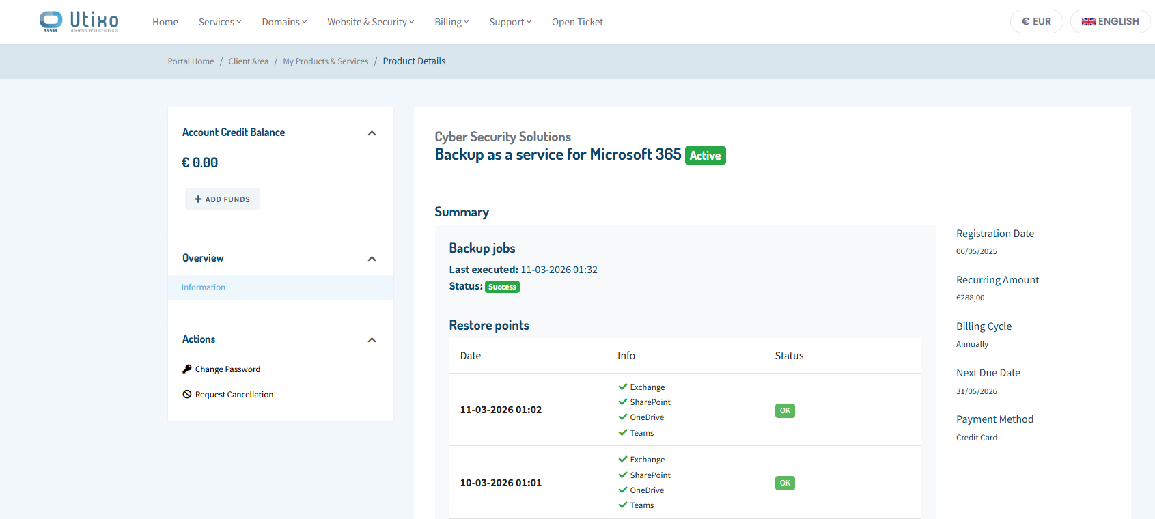
Task: Collapse the Account Credit Balance panel
Action: 372,133
